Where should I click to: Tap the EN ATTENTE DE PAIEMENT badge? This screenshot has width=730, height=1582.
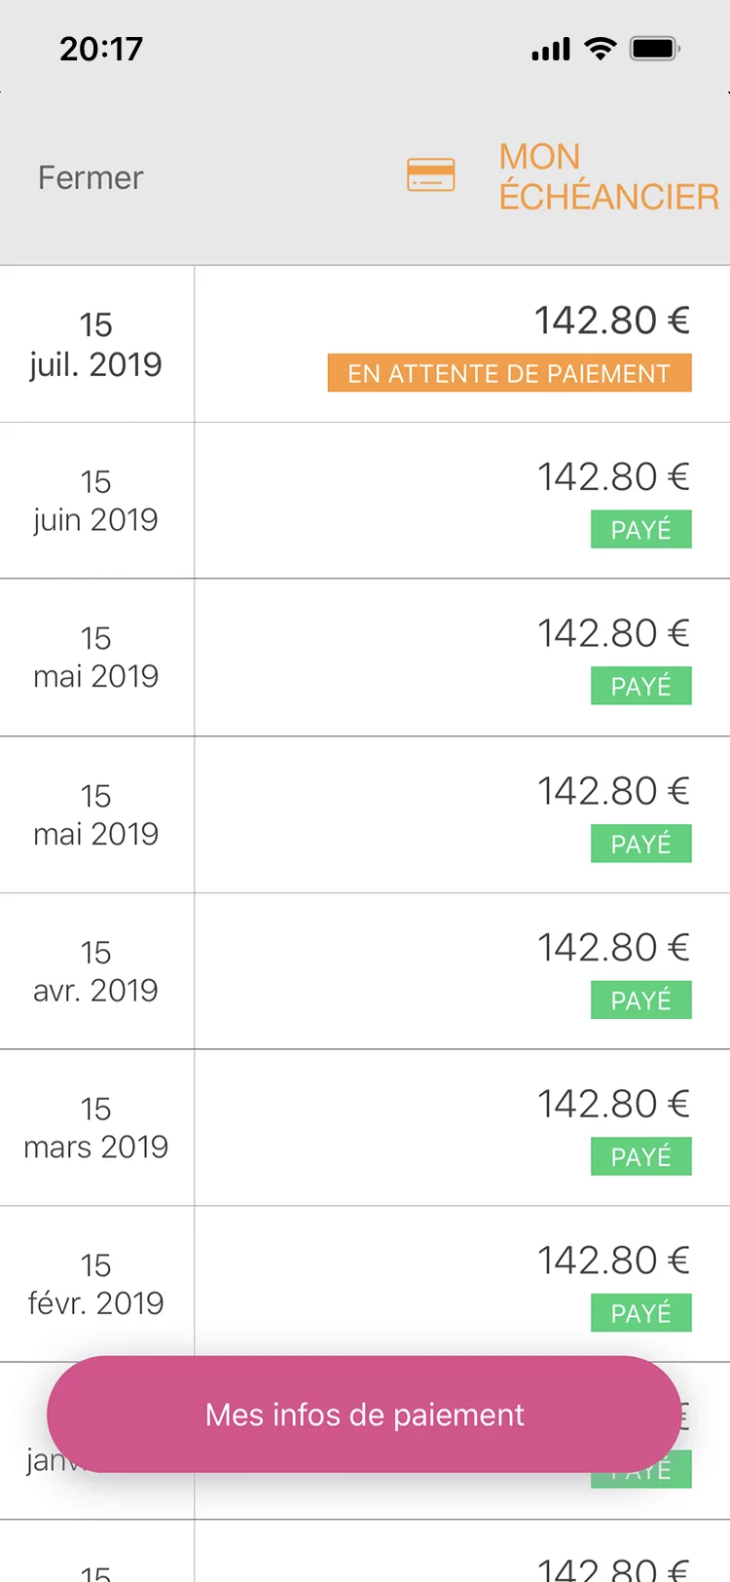coord(509,373)
